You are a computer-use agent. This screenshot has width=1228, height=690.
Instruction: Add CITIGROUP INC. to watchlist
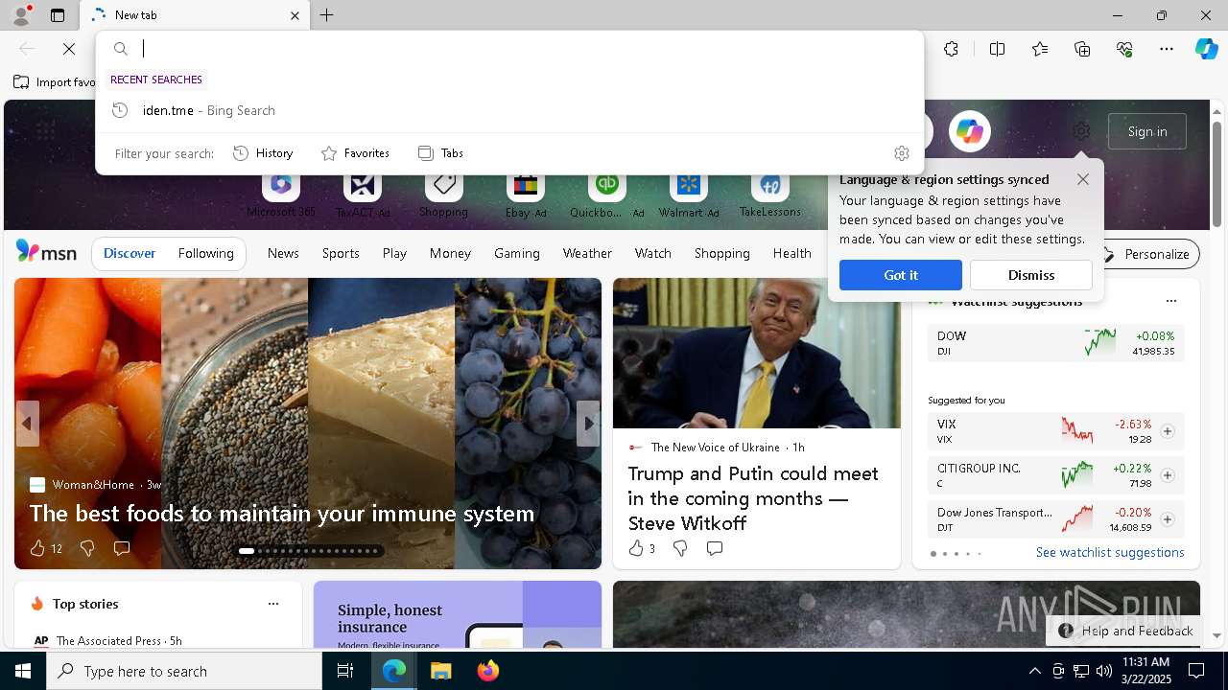[x=1168, y=475]
